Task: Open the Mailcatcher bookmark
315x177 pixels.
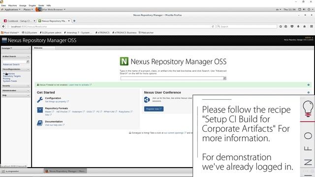Action: [x=146, y=32]
